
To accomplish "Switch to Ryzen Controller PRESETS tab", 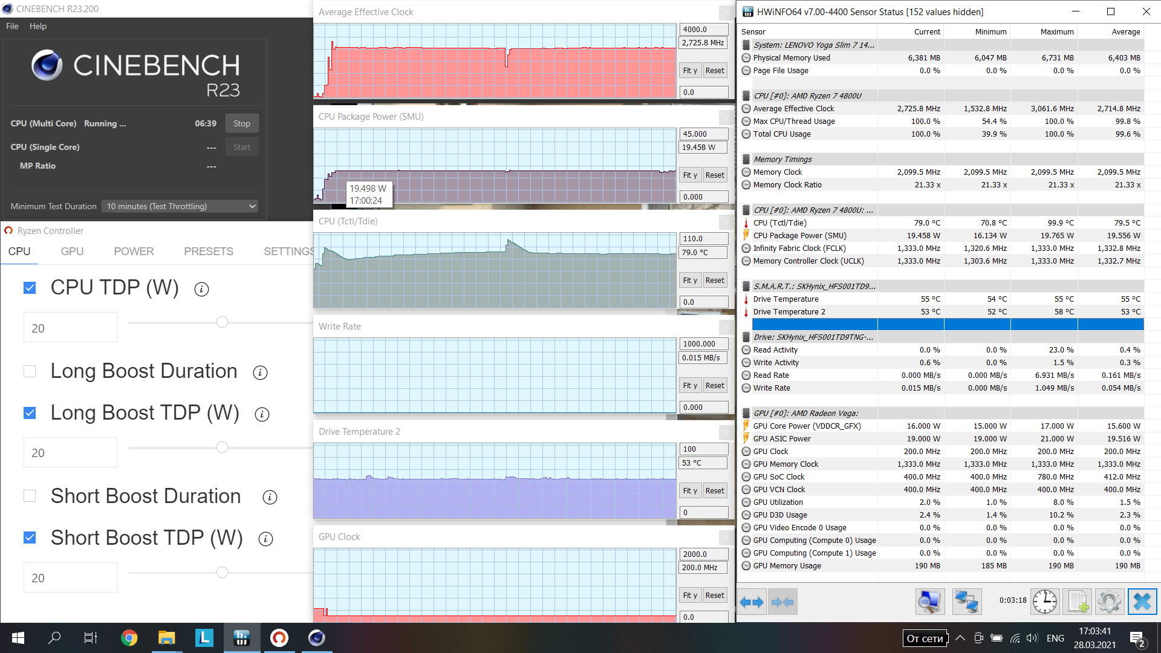I will pyautogui.click(x=209, y=252).
